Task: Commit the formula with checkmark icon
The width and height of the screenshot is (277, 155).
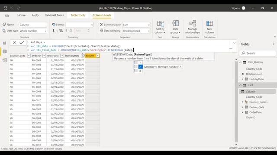Action: [22, 43]
